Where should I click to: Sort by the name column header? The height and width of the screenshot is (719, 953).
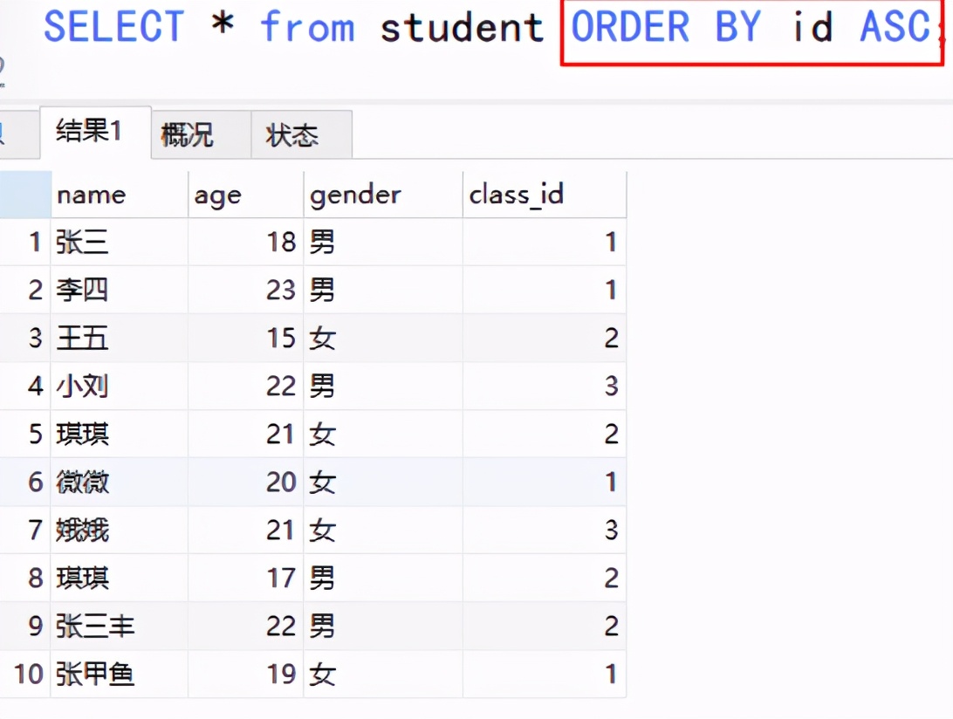(120, 195)
